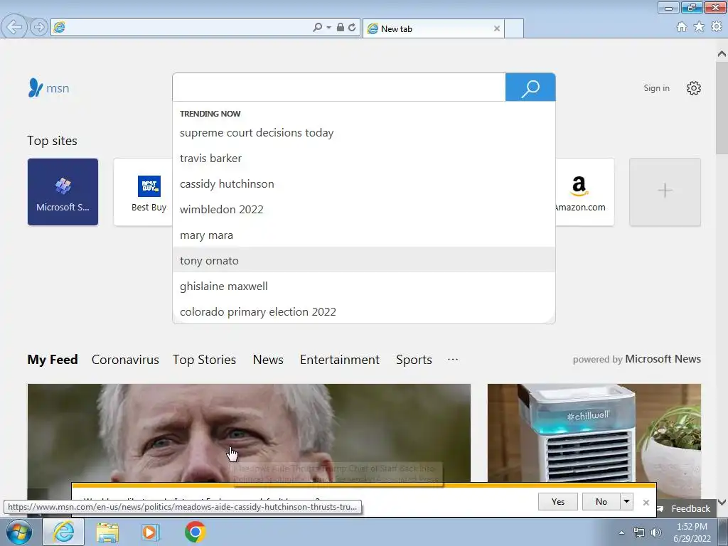Select 'supreme court decisions today' suggestion
The image size is (728, 546).
pyautogui.click(x=364, y=133)
